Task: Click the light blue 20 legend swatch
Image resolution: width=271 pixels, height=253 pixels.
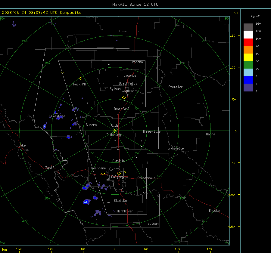Action: [248, 72]
